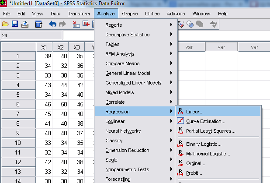This screenshot has width=270, height=183.
Task: Select the X3 column header
Action: tap(76, 47)
